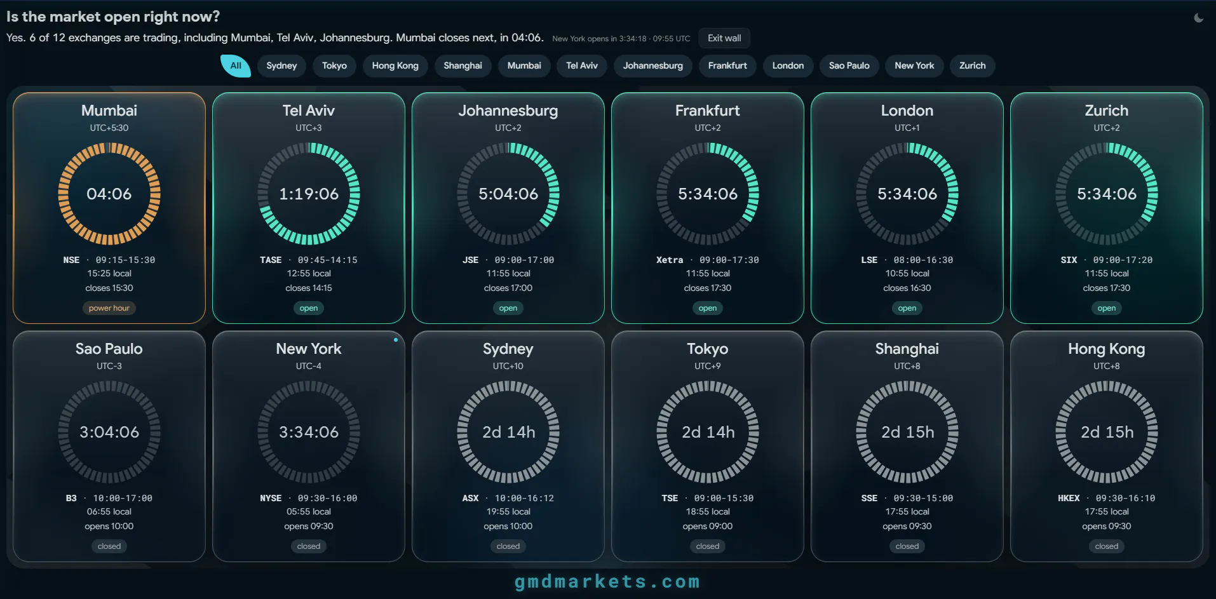Click the London open badge

(x=907, y=308)
